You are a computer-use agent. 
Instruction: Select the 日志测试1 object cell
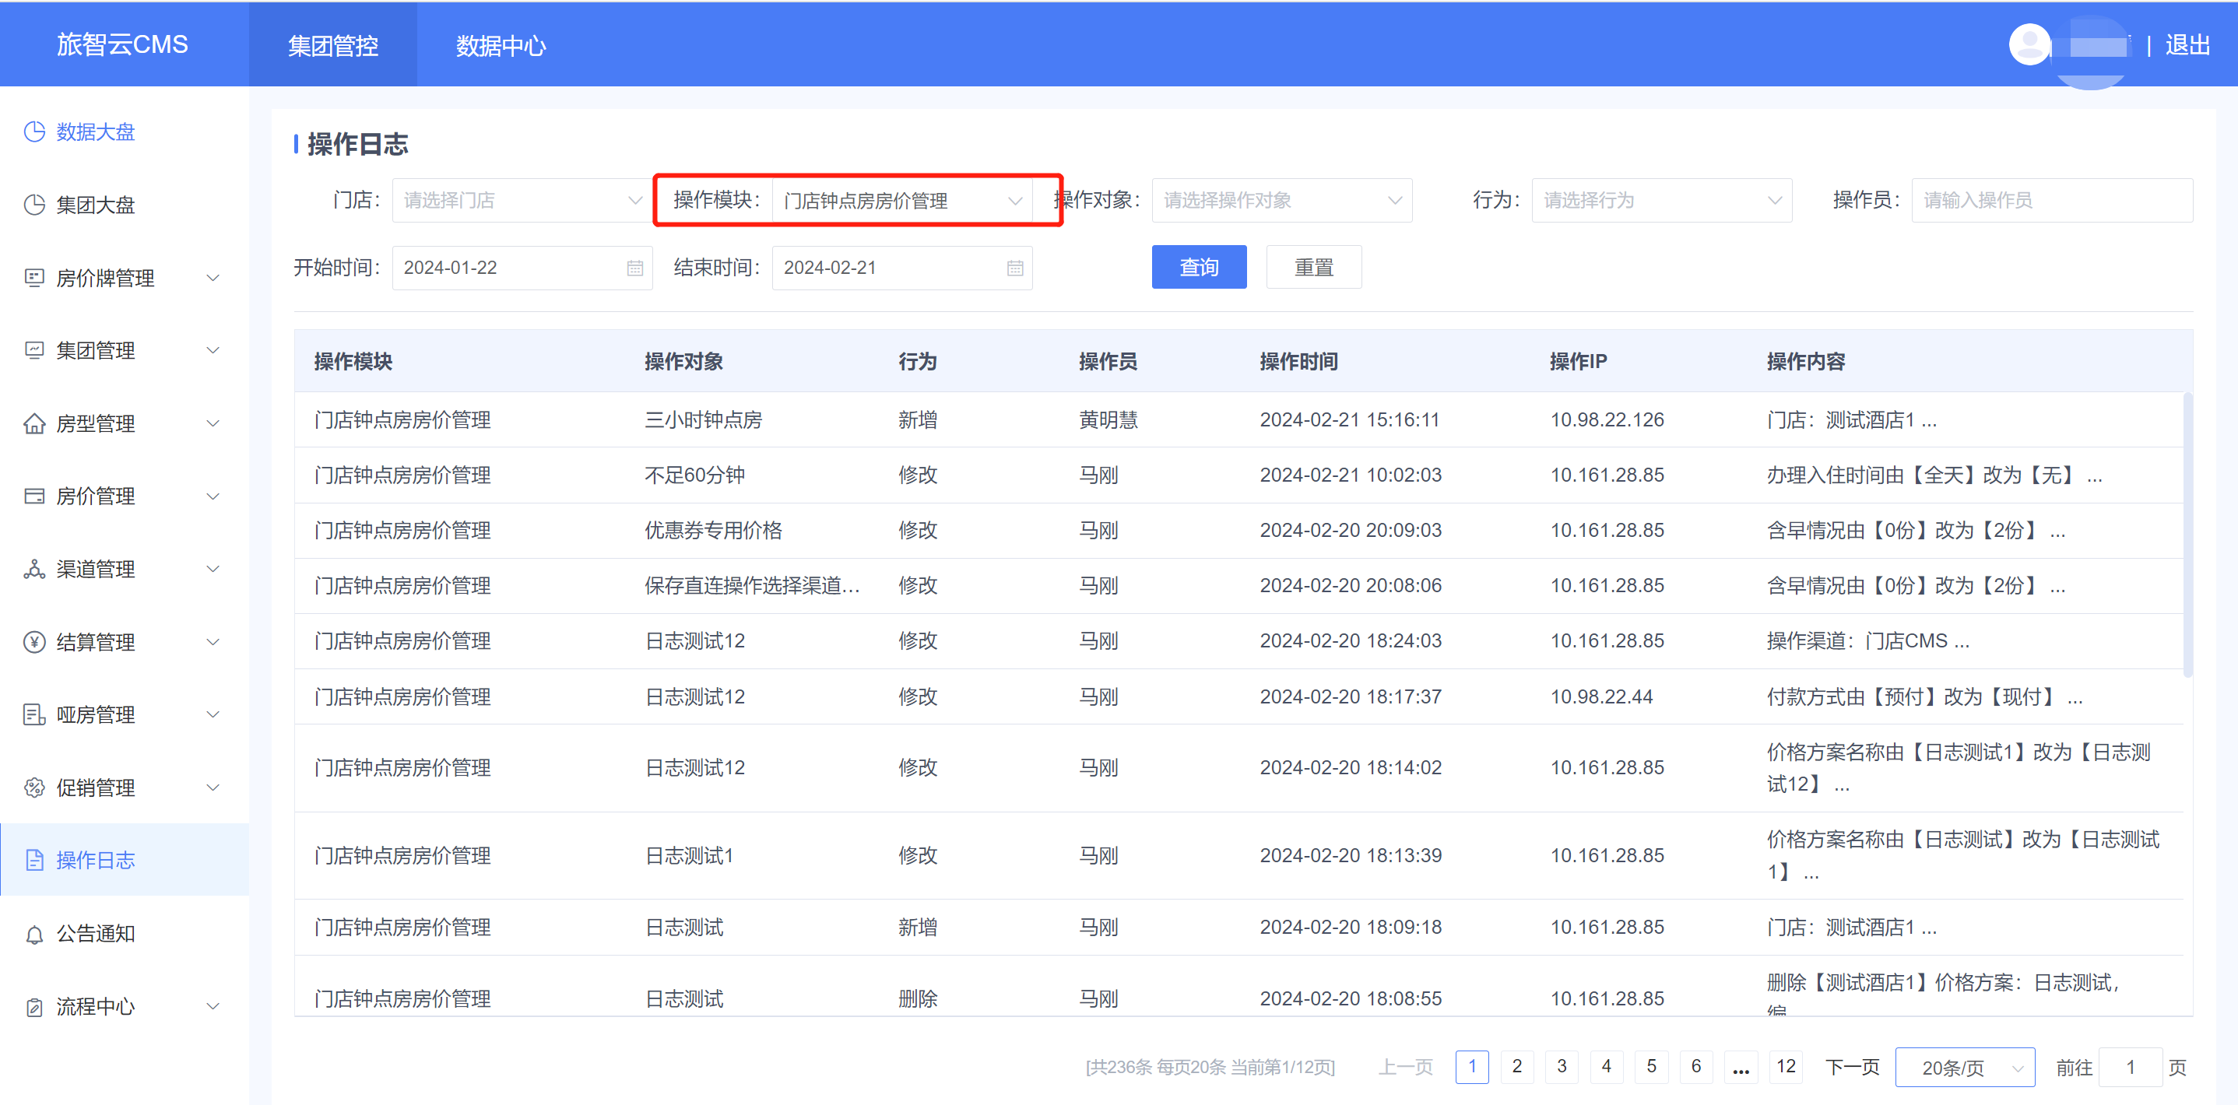[x=689, y=856]
